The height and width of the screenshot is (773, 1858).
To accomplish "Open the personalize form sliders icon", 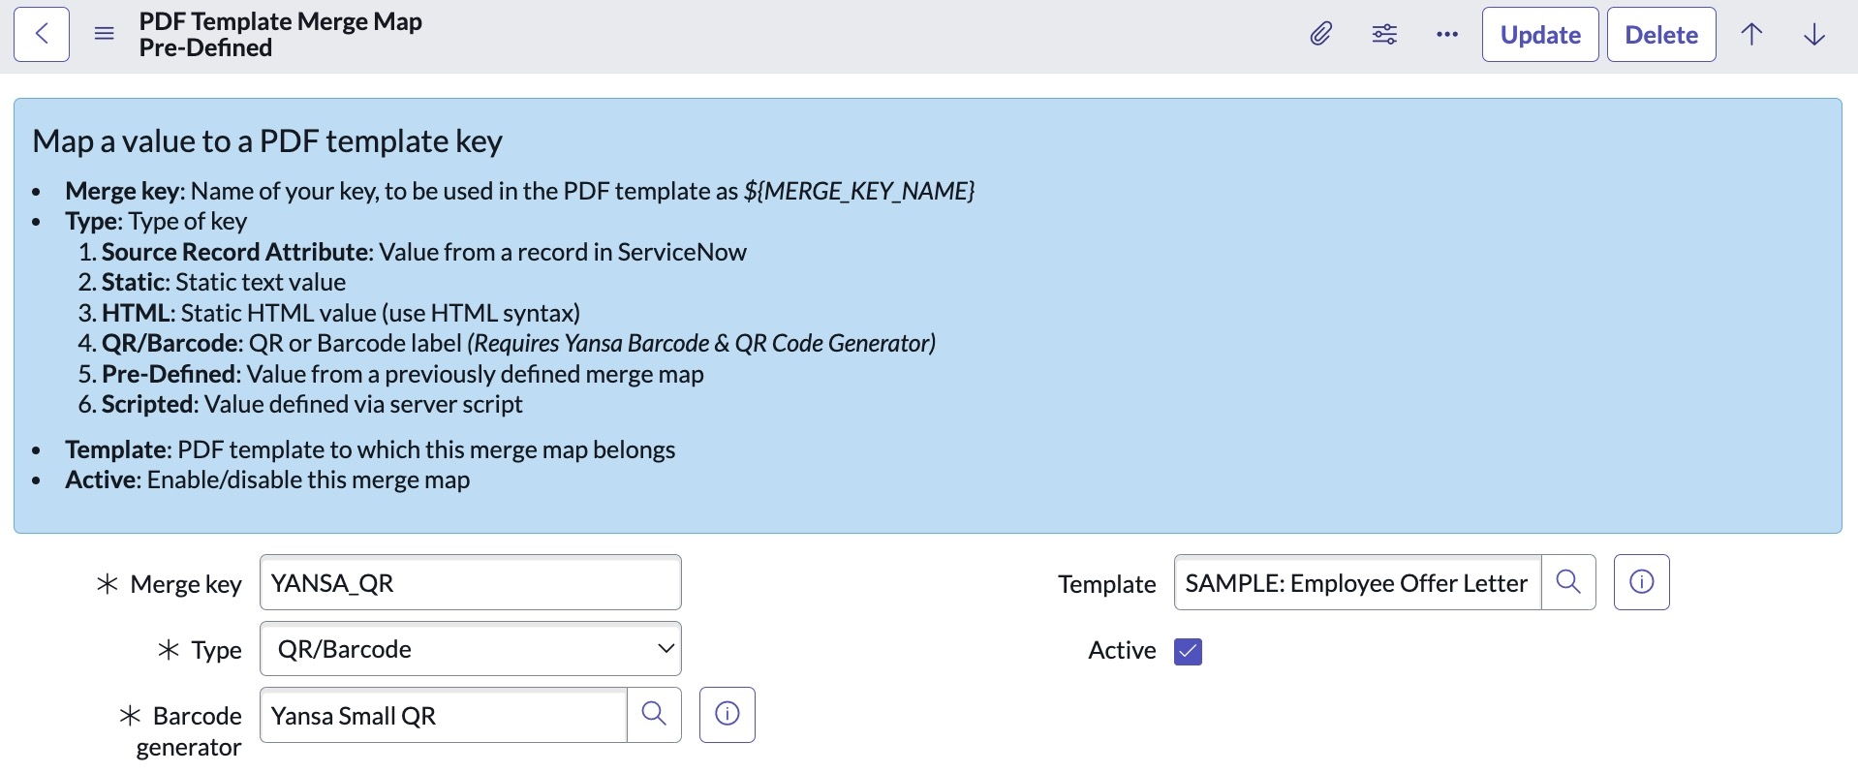I will tap(1384, 35).
